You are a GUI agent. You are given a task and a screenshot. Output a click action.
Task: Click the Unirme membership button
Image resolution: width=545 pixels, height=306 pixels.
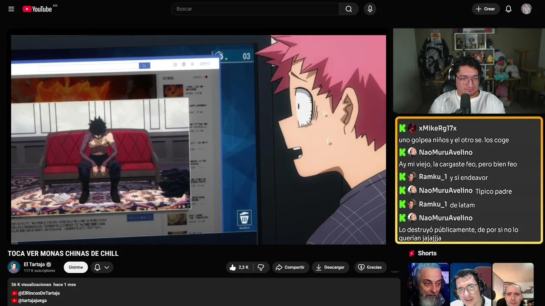(x=76, y=267)
